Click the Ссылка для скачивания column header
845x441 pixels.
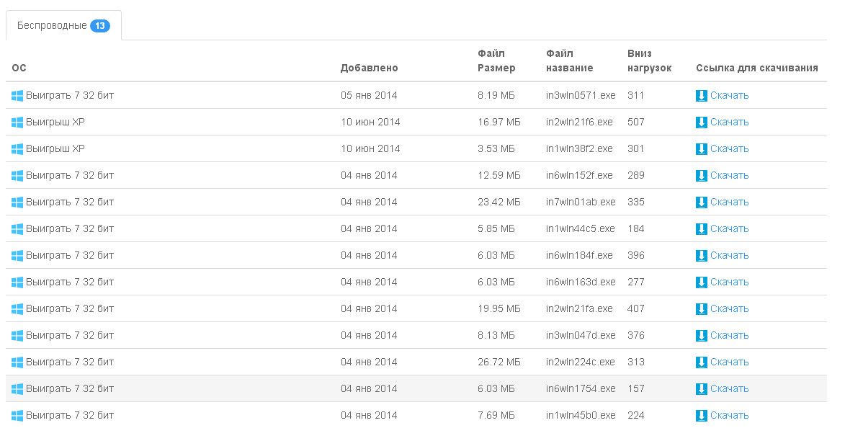click(x=756, y=68)
